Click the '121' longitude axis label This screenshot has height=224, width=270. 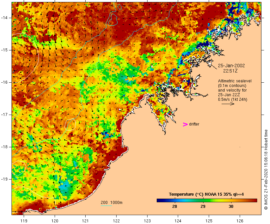pyautogui.click(x=85, y=221)
